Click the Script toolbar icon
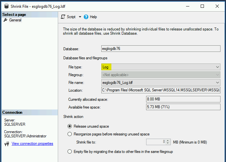 tap(63, 17)
